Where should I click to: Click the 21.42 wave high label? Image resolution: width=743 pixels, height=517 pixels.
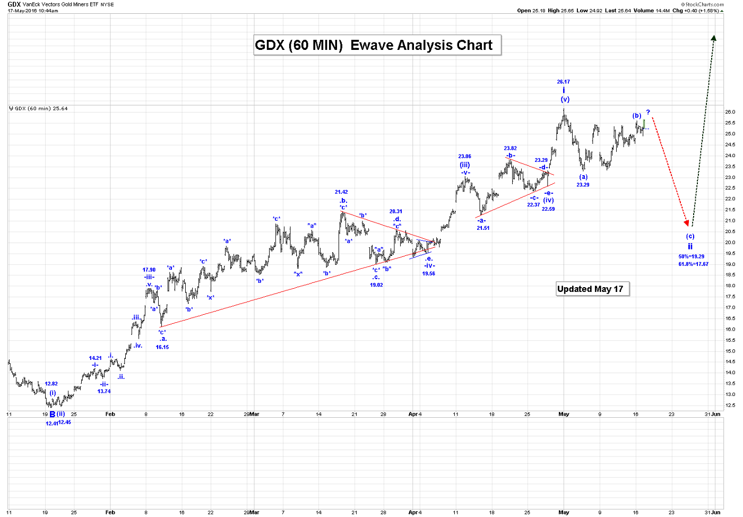click(x=341, y=192)
